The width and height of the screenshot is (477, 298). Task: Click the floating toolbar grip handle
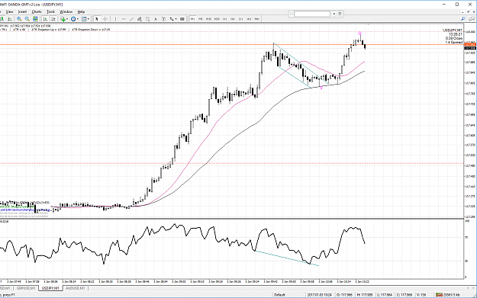click(291, 14)
